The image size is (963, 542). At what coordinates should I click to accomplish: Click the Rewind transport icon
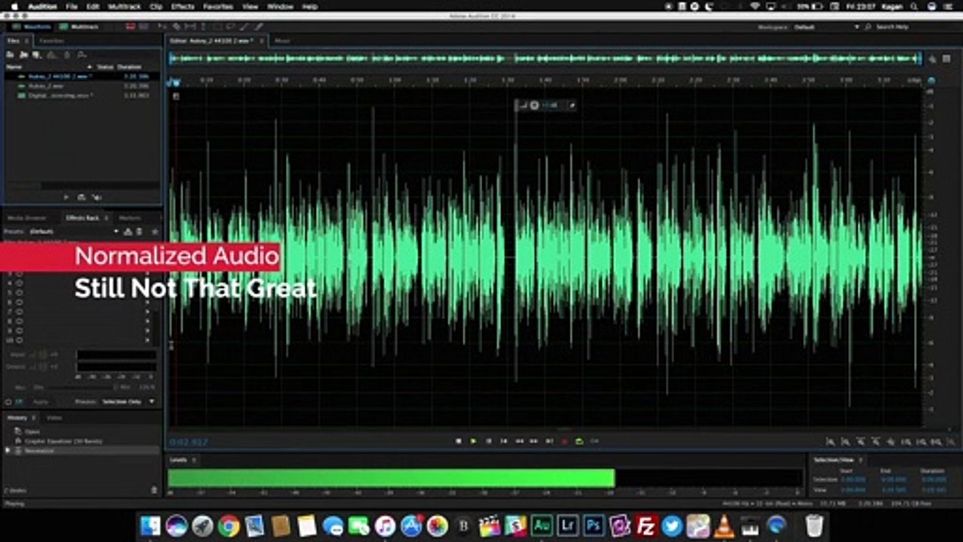tap(519, 440)
